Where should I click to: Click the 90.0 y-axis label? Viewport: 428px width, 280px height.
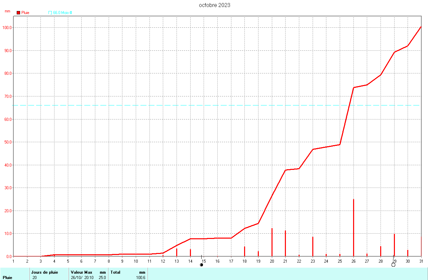(x=8, y=51)
